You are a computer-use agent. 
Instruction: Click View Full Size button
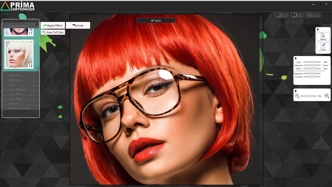point(53,32)
